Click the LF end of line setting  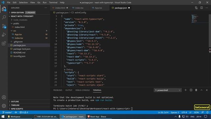190,112
